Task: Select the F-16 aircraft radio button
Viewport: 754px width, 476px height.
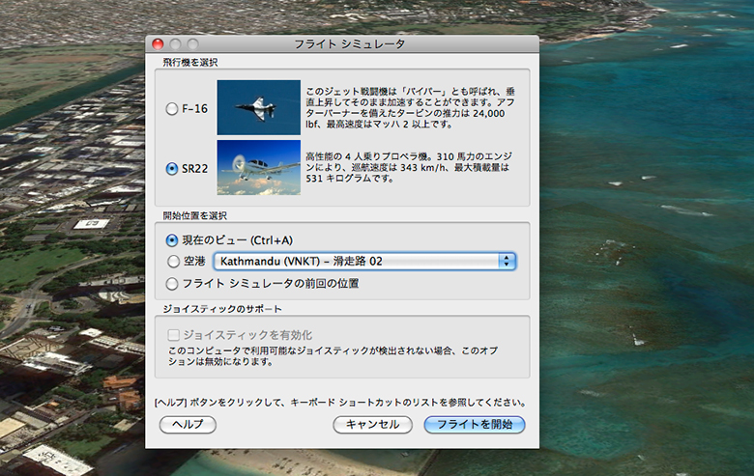Action: [172, 109]
